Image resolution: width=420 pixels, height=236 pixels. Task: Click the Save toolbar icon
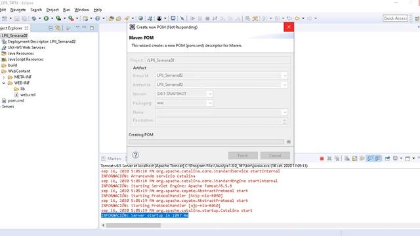point(17,18)
